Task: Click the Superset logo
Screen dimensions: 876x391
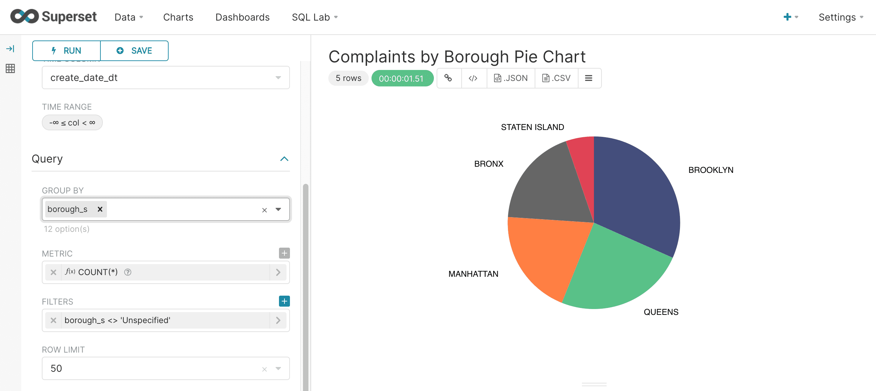Action: coord(53,16)
